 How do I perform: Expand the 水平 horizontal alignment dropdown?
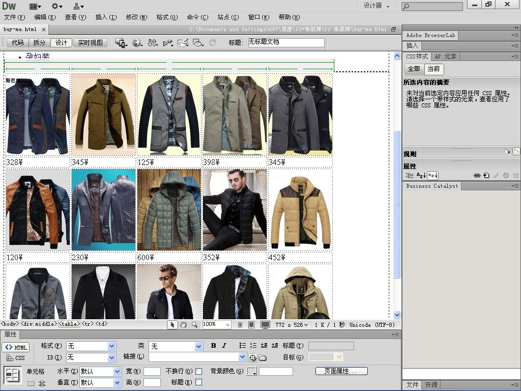[118, 371]
